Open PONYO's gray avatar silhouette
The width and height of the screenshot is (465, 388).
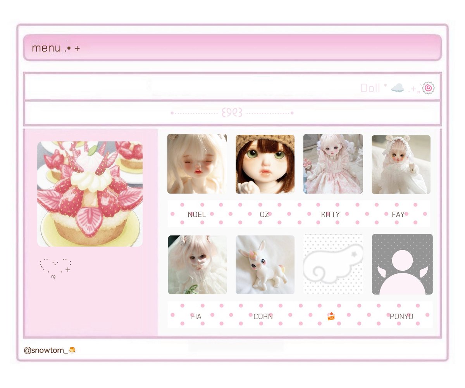click(x=402, y=264)
